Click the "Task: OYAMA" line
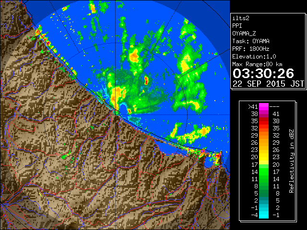Viewport: 307px width, 230px height. (x=251, y=41)
